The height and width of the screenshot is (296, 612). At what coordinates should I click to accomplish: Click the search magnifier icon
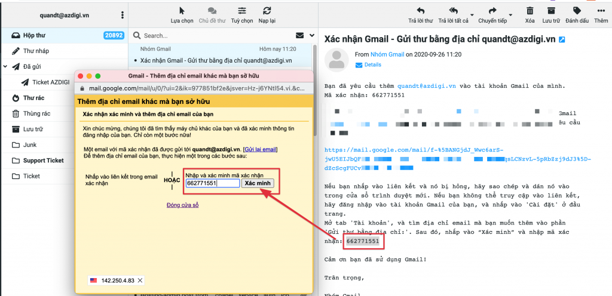pos(137,35)
